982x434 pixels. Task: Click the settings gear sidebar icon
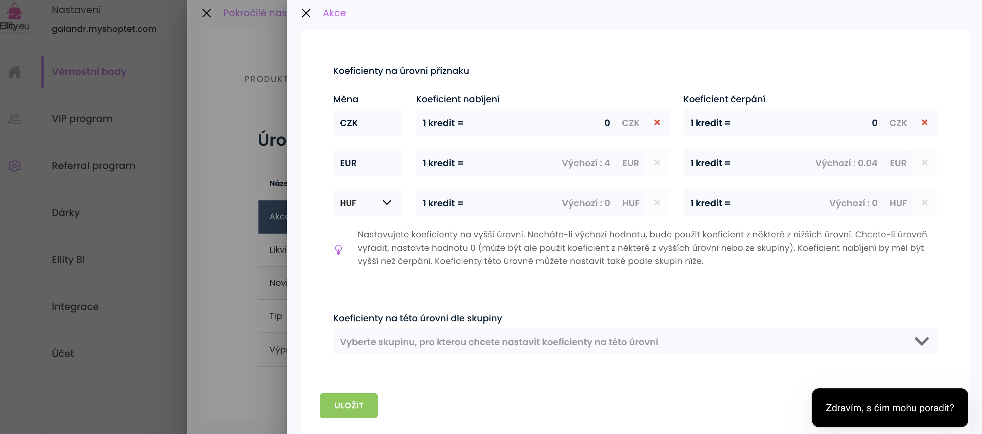tap(15, 166)
